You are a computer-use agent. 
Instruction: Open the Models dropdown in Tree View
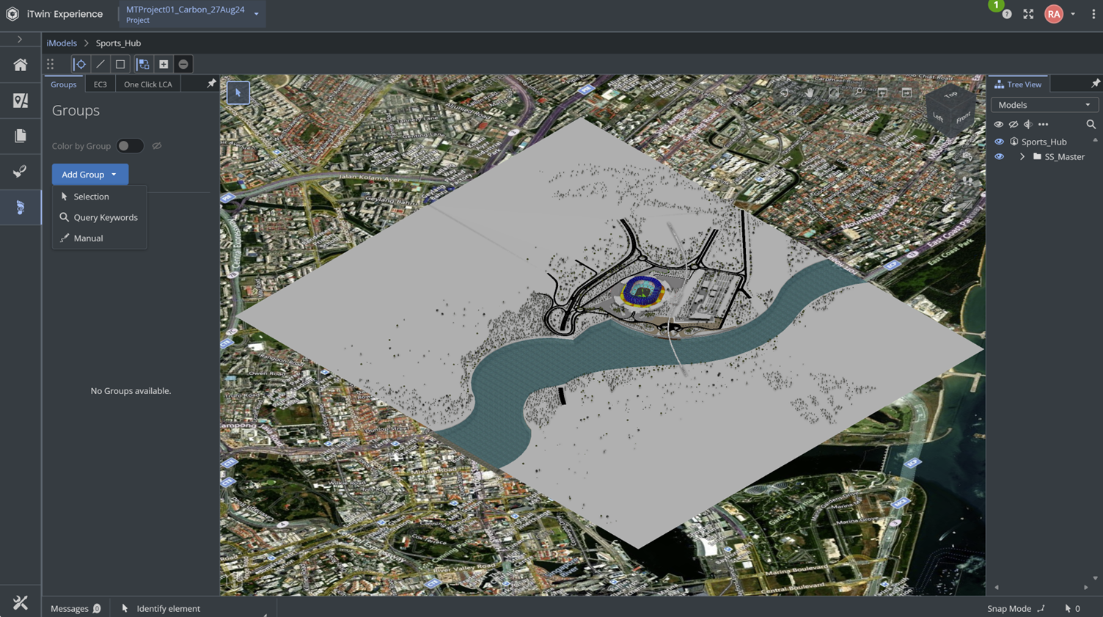pyautogui.click(x=1044, y=105)
